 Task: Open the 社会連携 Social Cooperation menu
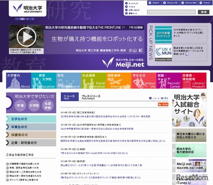[94, 81]
